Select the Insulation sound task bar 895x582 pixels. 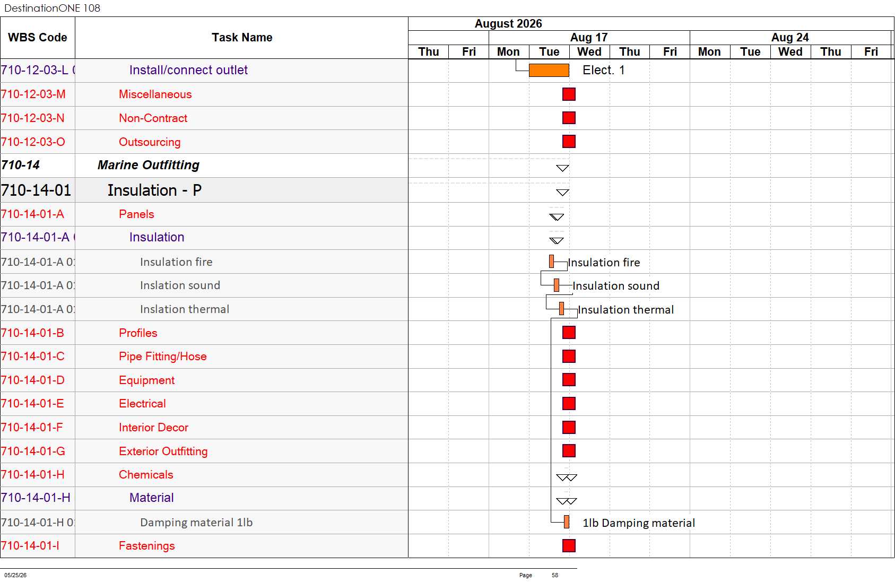click(x=557, y=285)
